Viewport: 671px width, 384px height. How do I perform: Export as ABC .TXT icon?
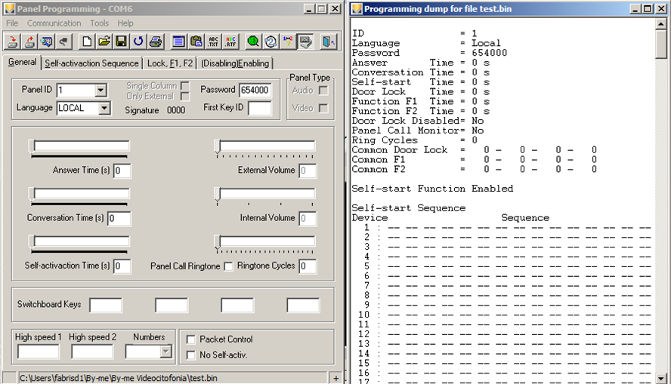click(x=213, y=41)
